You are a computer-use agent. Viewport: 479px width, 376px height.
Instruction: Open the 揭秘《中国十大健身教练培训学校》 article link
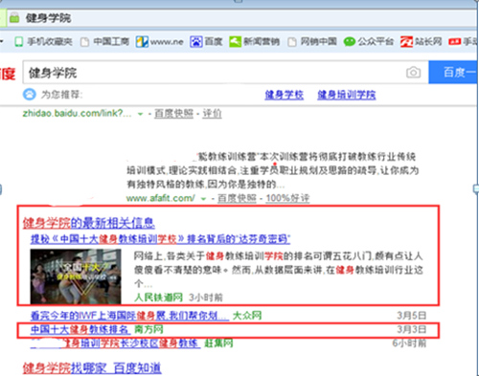[x=160, y=239]
